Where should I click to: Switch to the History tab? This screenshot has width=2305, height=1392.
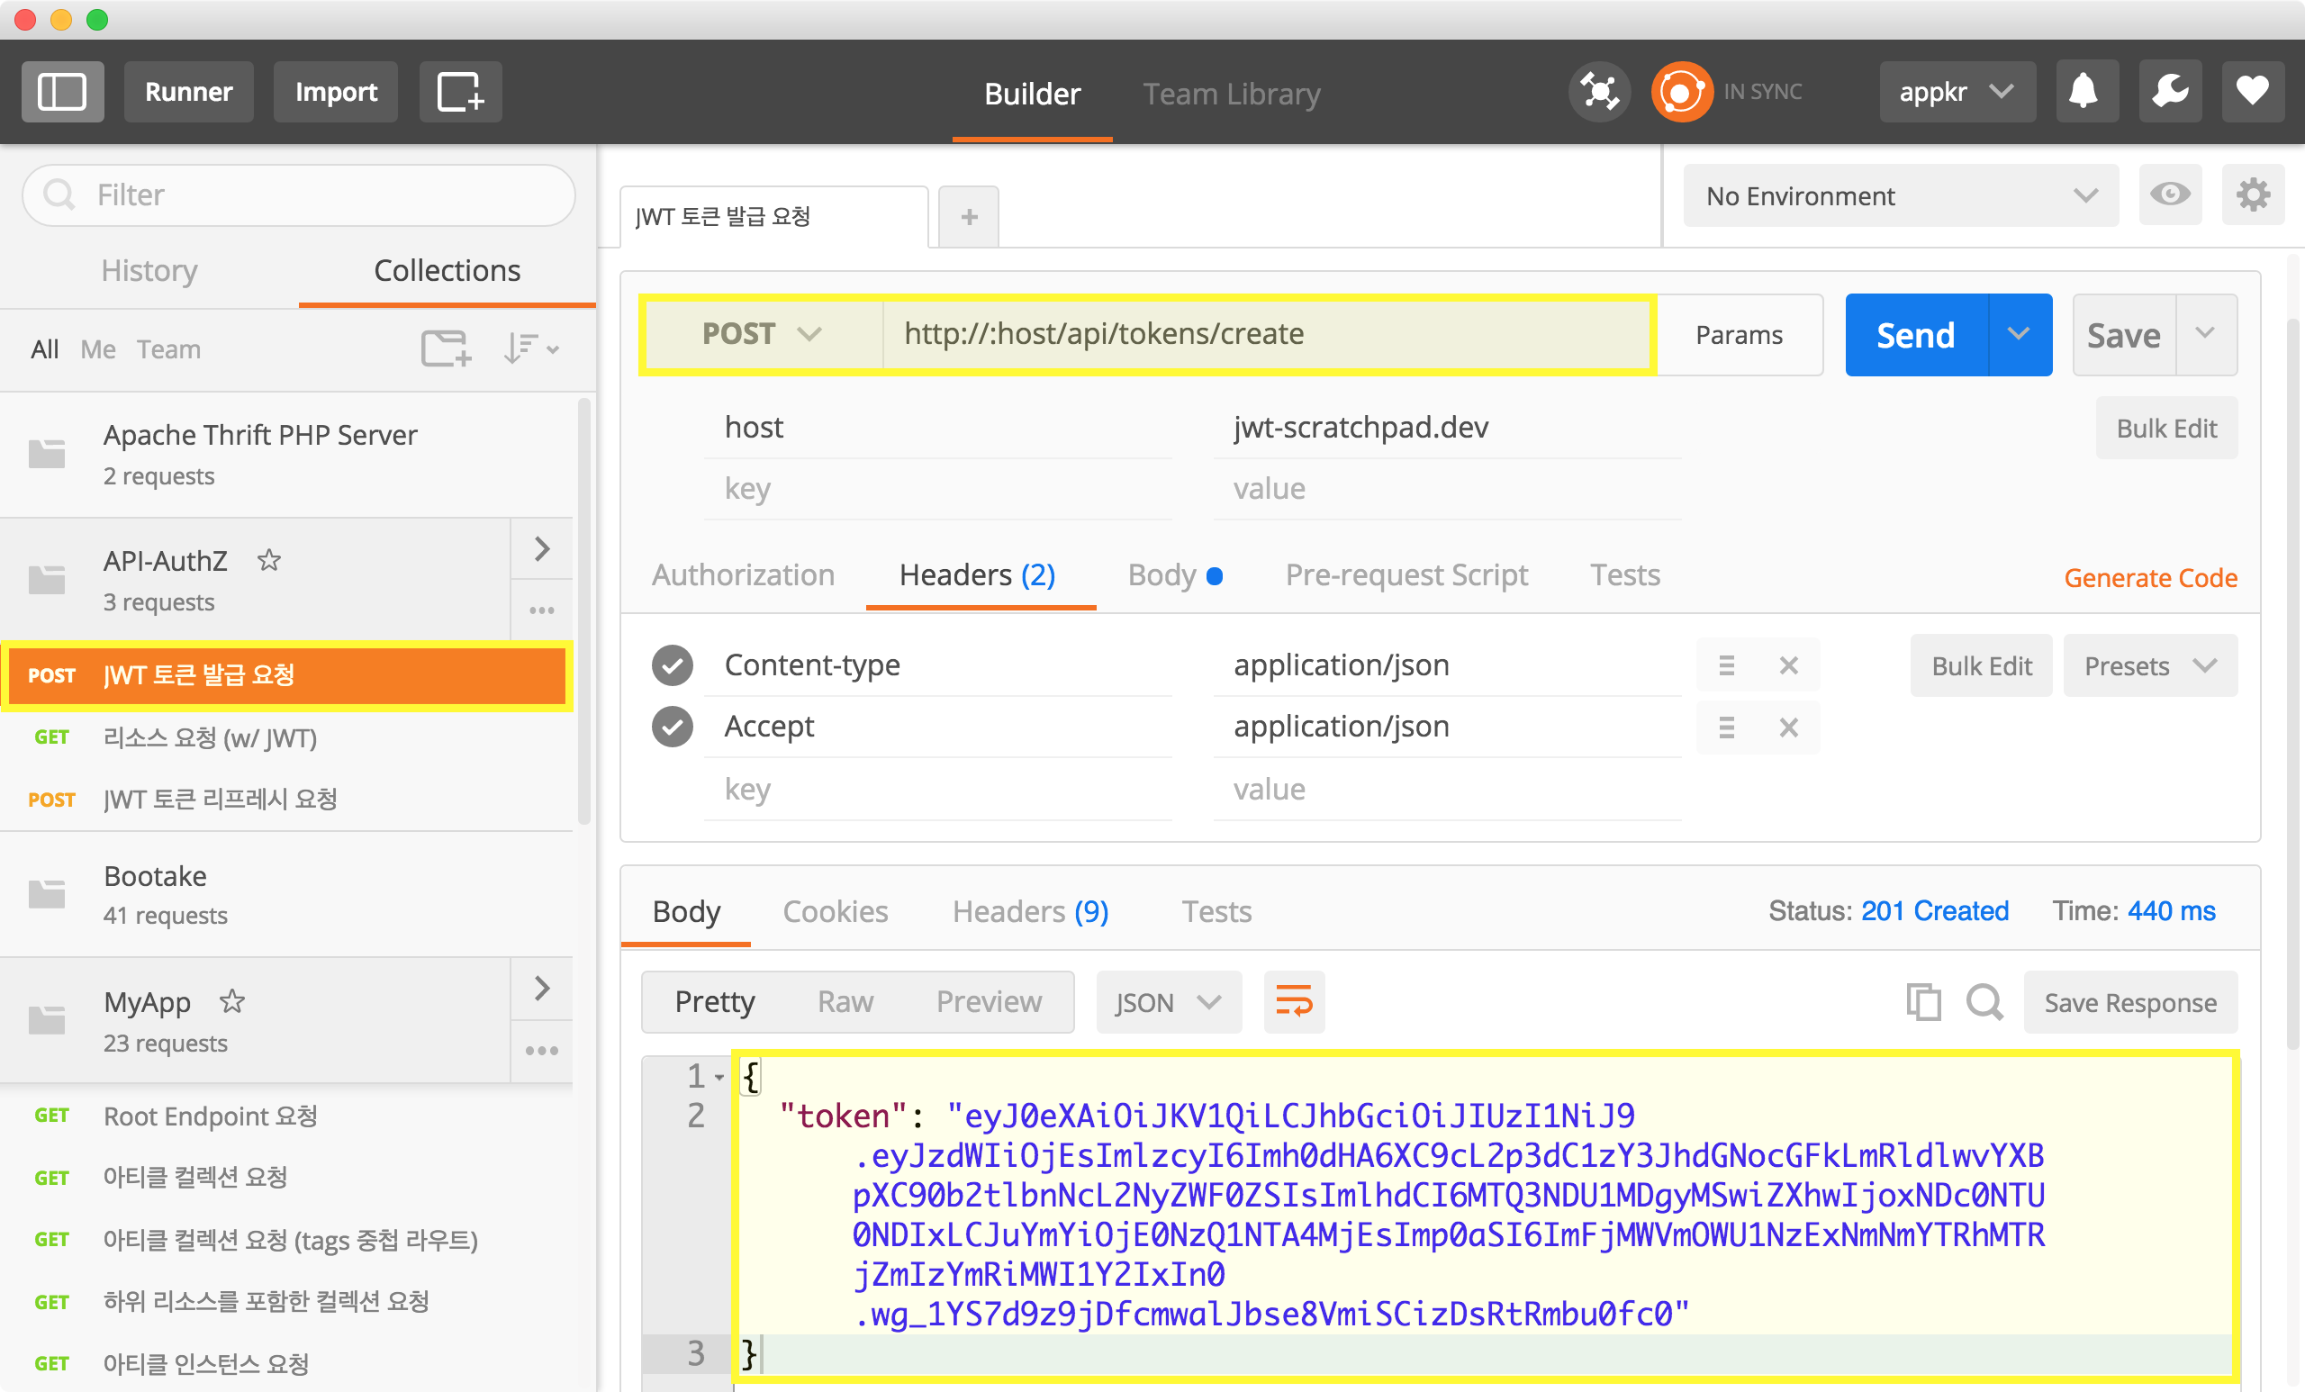click(x=149, y=270)
